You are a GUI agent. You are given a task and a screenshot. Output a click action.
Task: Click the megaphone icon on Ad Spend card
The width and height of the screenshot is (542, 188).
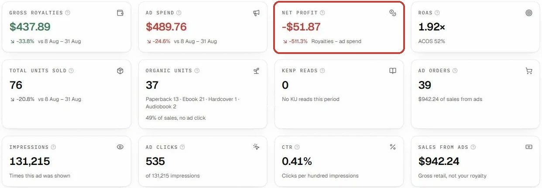[257, 13]
